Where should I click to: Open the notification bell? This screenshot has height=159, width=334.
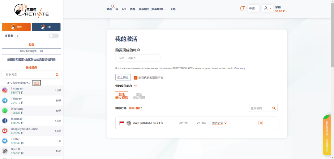click(242, 9)
